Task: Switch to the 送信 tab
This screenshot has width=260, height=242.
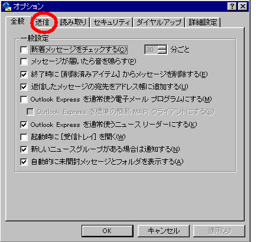Action: pos(42,22)
